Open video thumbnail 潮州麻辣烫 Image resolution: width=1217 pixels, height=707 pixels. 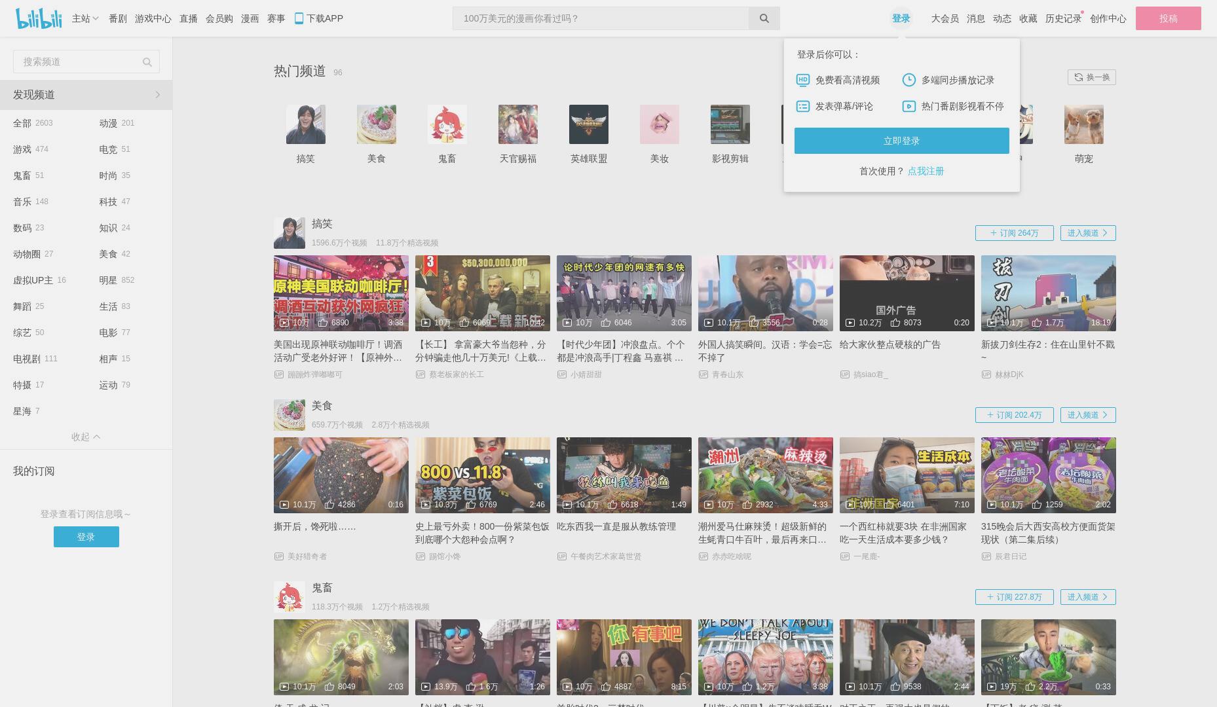tap(766, 475)
